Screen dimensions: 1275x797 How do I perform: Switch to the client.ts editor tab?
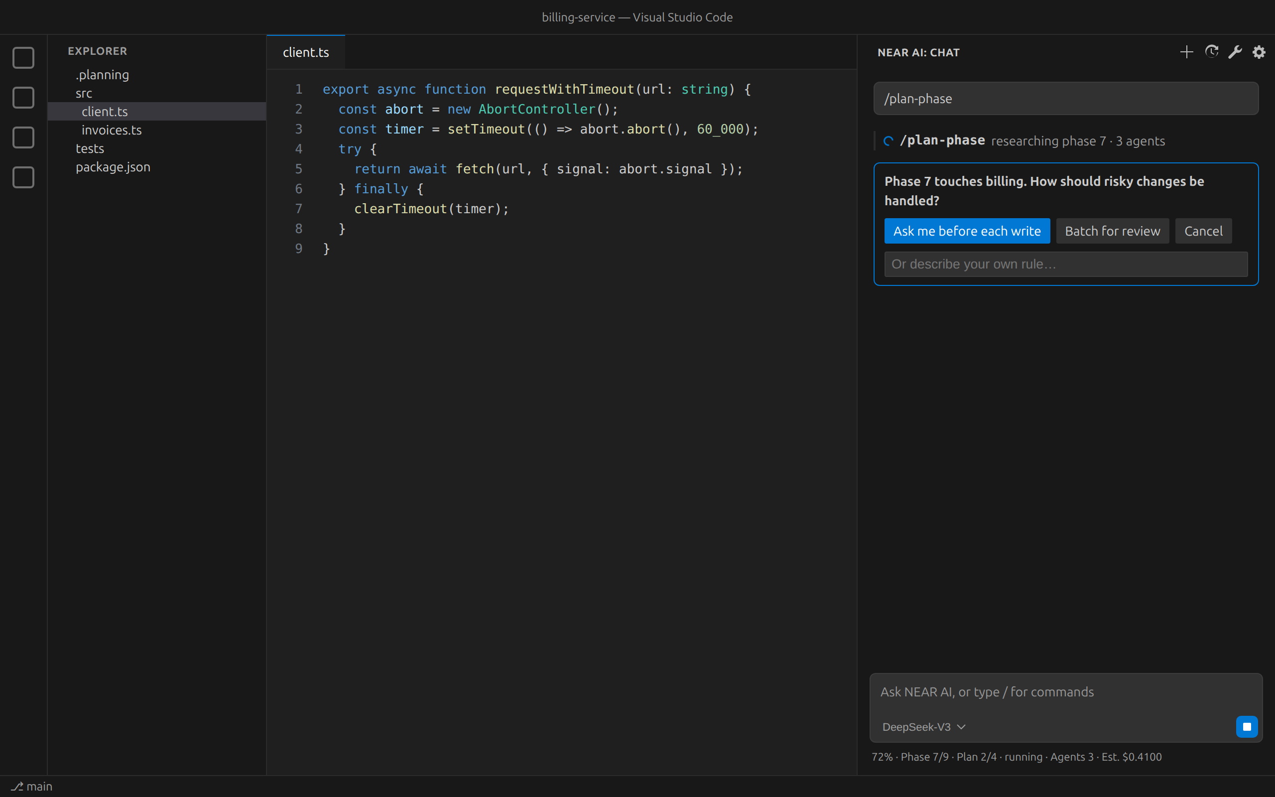tap(306, 52)
